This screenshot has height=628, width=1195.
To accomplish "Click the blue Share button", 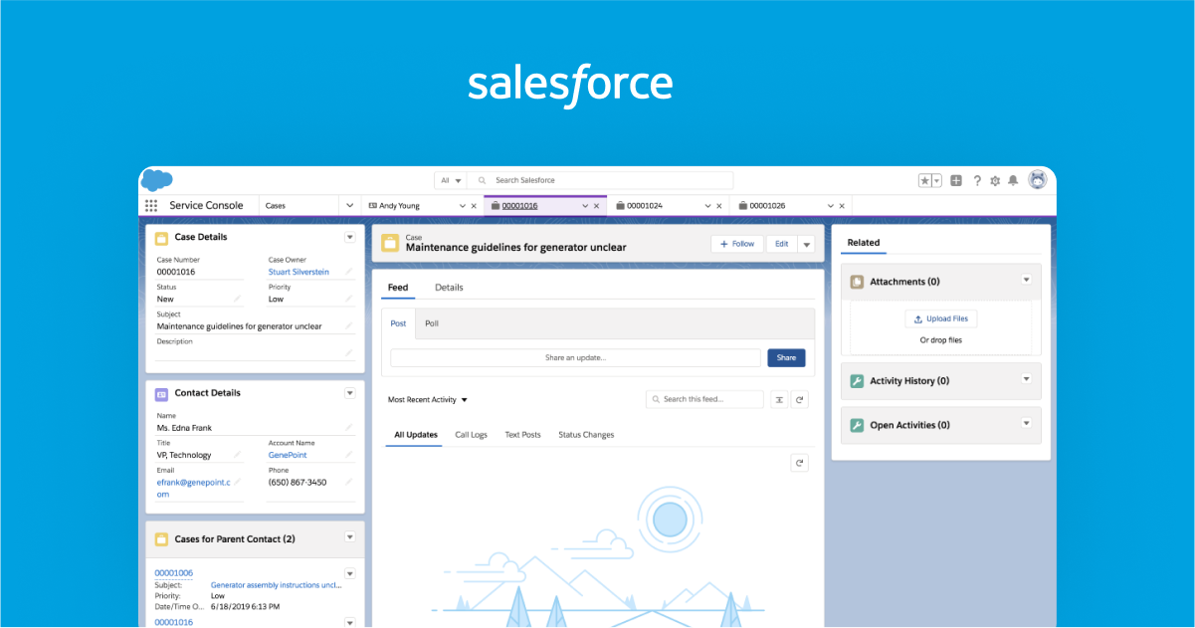I will 786,357.
